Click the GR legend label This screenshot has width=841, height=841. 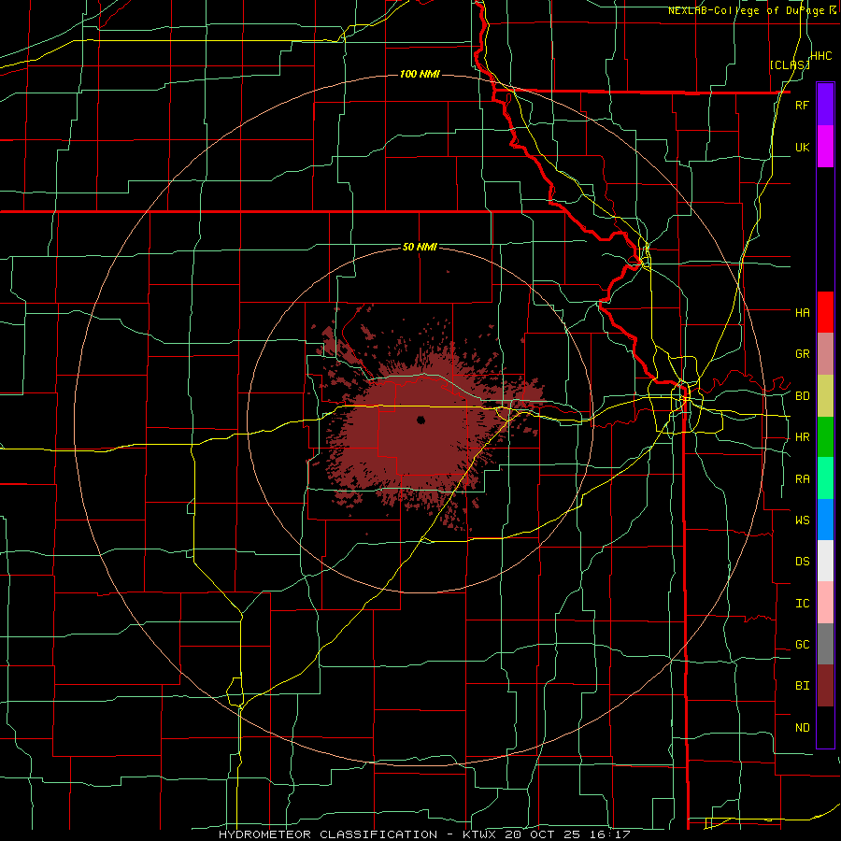(802, 354)
